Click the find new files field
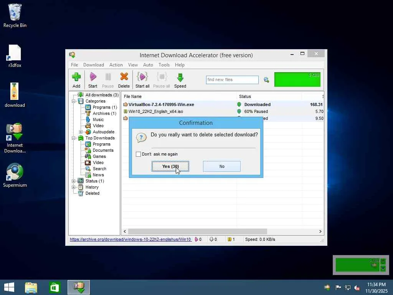393x295 pixels. pos(232,80)
